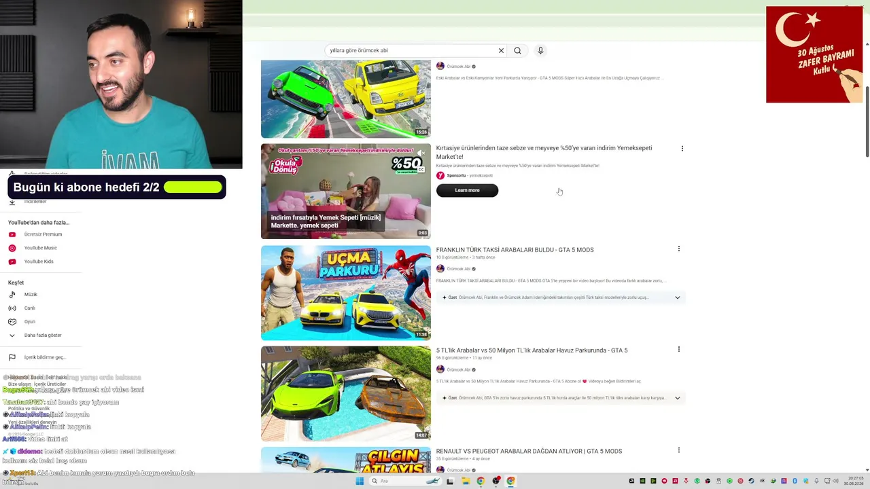870x489 pixels.
Task: Click the Canlı live broadcast icon
Action: pyautogui.click(x=12, y=308)
